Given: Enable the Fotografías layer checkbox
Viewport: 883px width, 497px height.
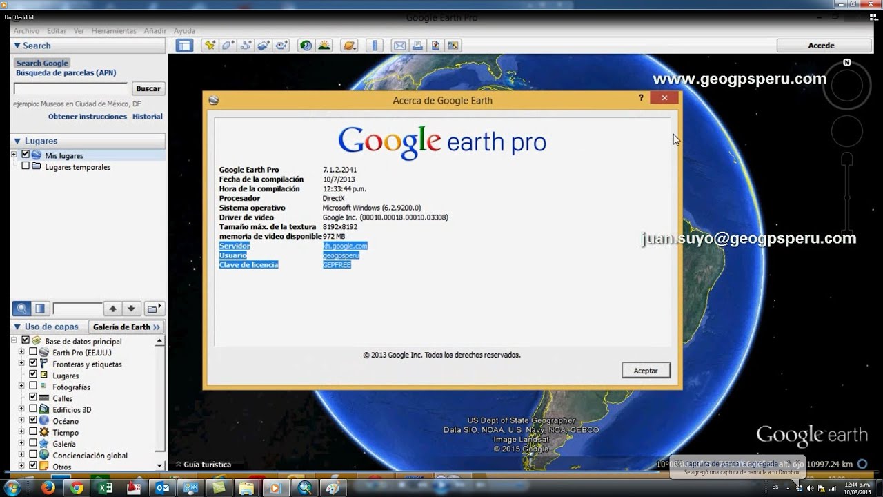Looking at the screenshot, I should tap(32, 386).
